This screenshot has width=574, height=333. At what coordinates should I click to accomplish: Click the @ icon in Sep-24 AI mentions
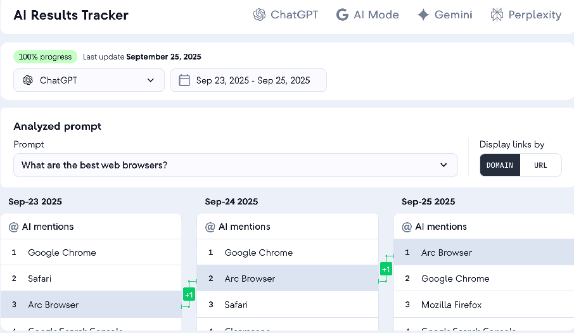[x=210, y=227]
